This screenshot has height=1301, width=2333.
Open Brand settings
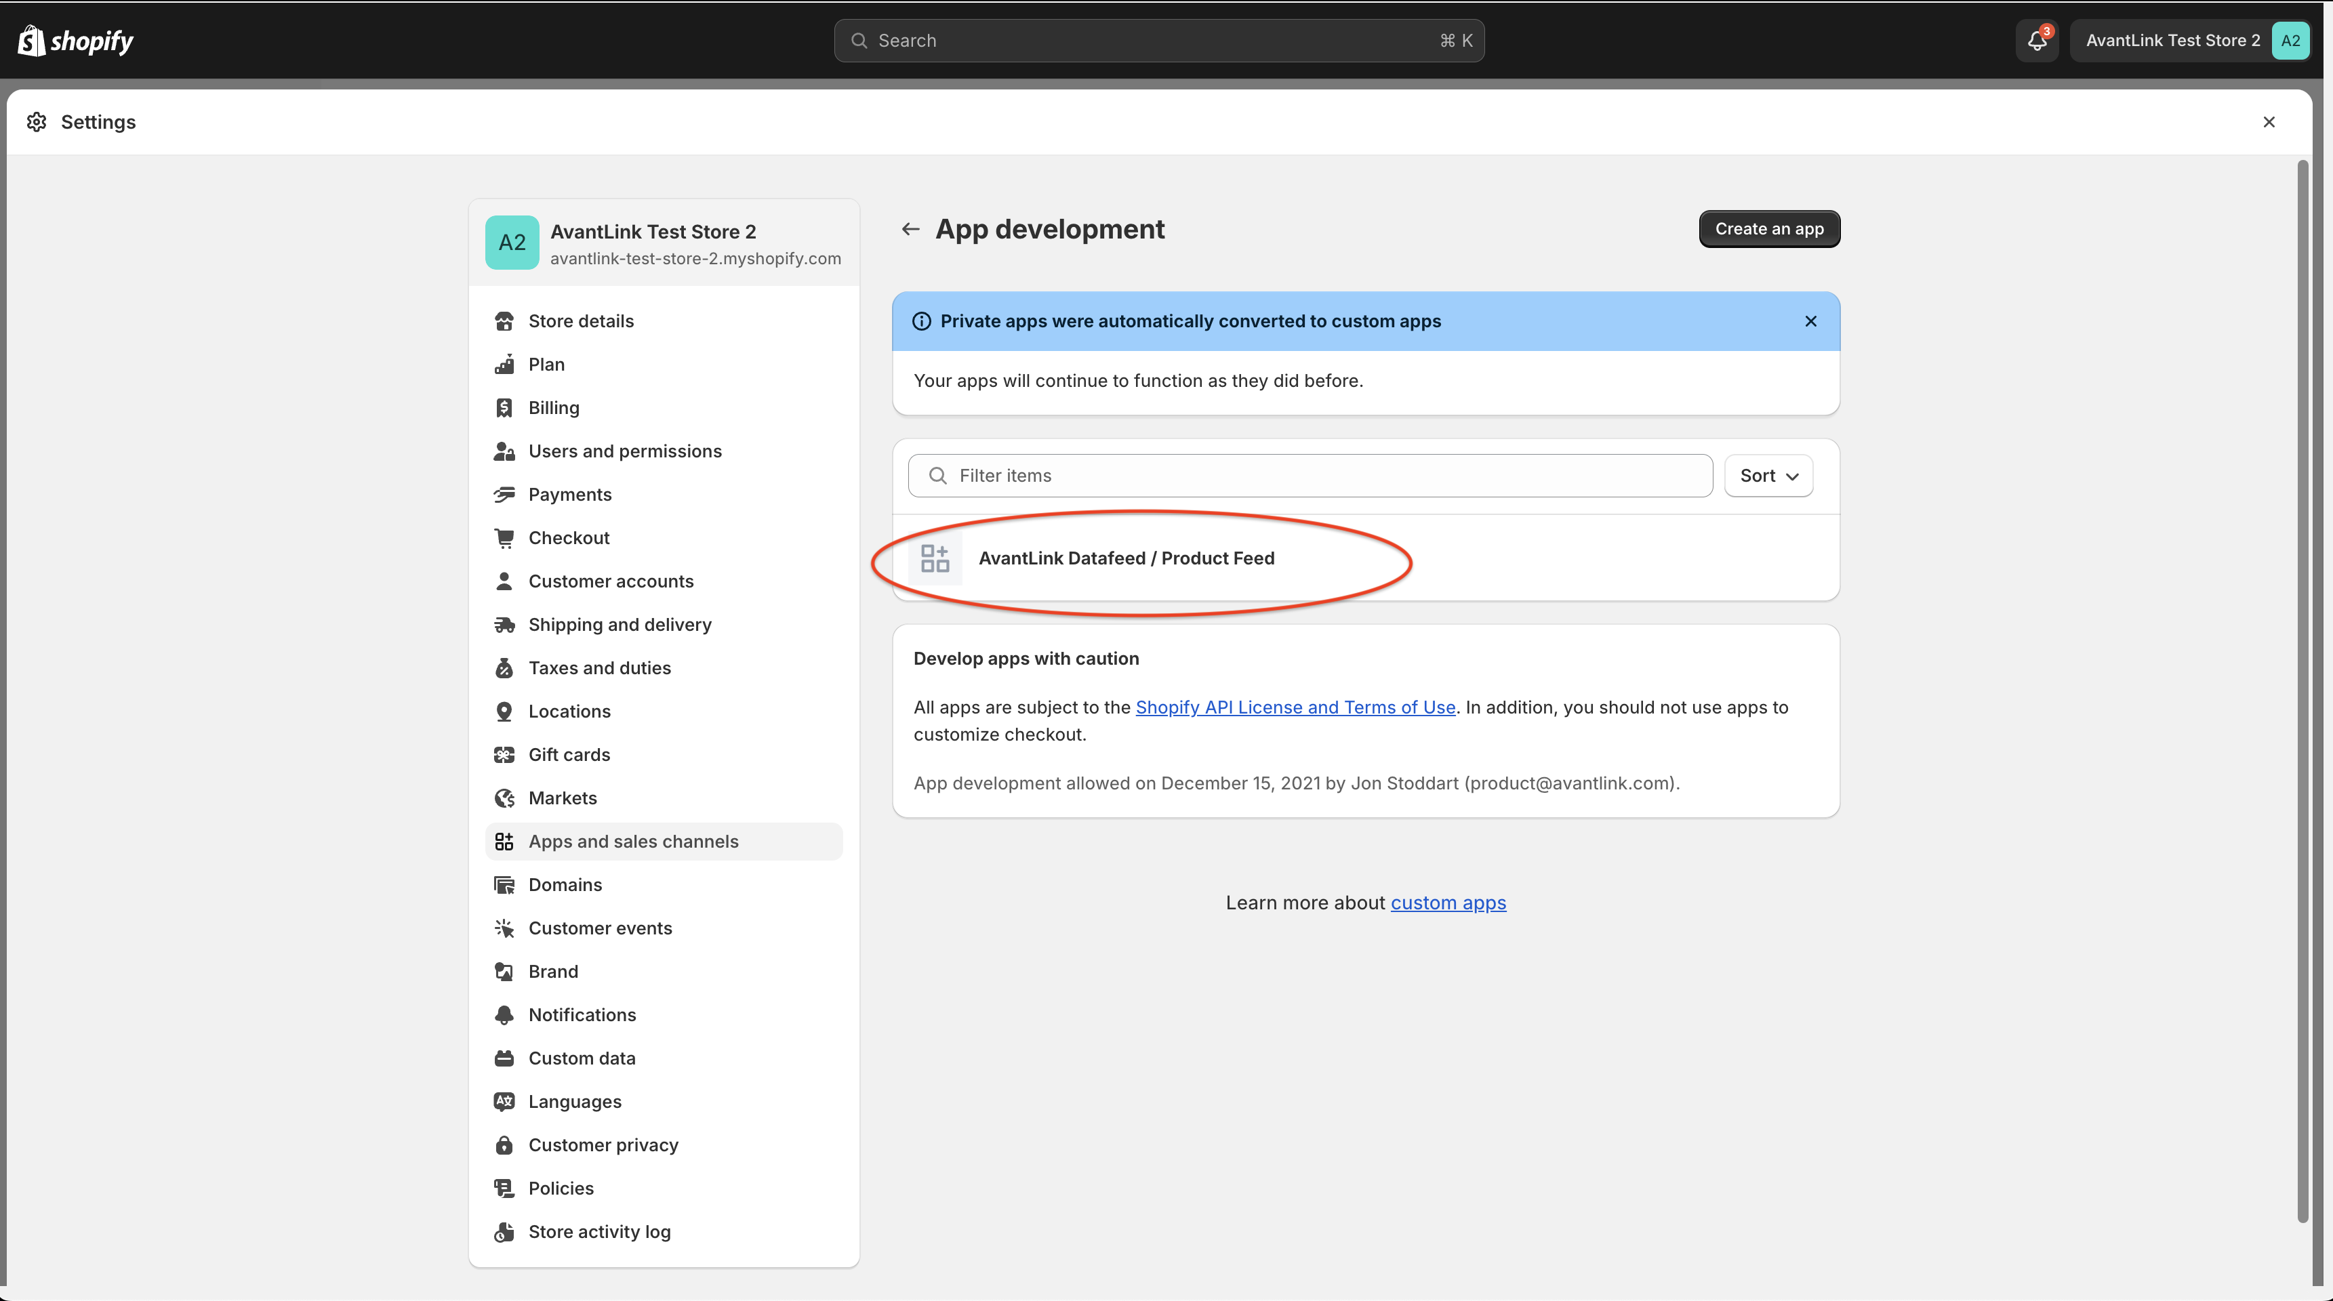tap(664, 972)
